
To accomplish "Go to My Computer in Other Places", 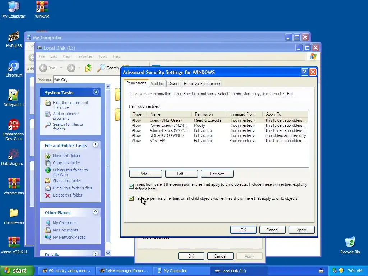I will tap(64, 223).
